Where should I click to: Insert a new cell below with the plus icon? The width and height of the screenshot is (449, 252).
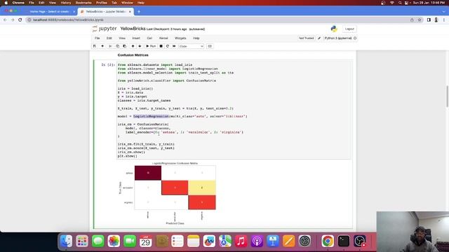click(x=102, y=46)
